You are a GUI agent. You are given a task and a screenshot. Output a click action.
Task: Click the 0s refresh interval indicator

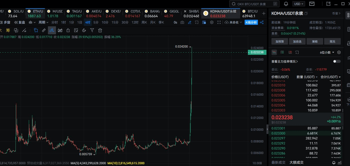point(175,22)
